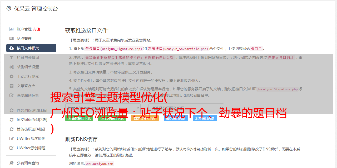Image resolution: width=337 pixels, height=168 pixels.
Task: Open the website URL dropdown
Action: tap(103, 108)
